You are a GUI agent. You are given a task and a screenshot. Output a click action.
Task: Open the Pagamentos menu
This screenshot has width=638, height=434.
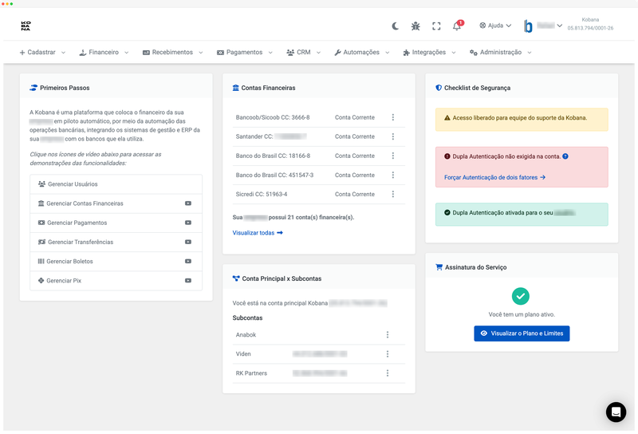[x=244, y=52]
